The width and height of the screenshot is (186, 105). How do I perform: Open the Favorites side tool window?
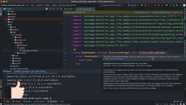coord(1,94)
